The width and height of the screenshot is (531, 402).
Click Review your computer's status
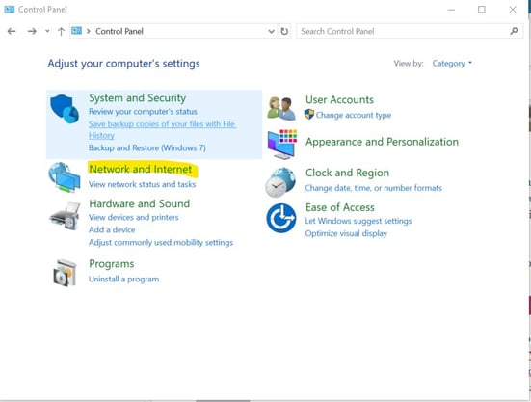pos(143,112)
